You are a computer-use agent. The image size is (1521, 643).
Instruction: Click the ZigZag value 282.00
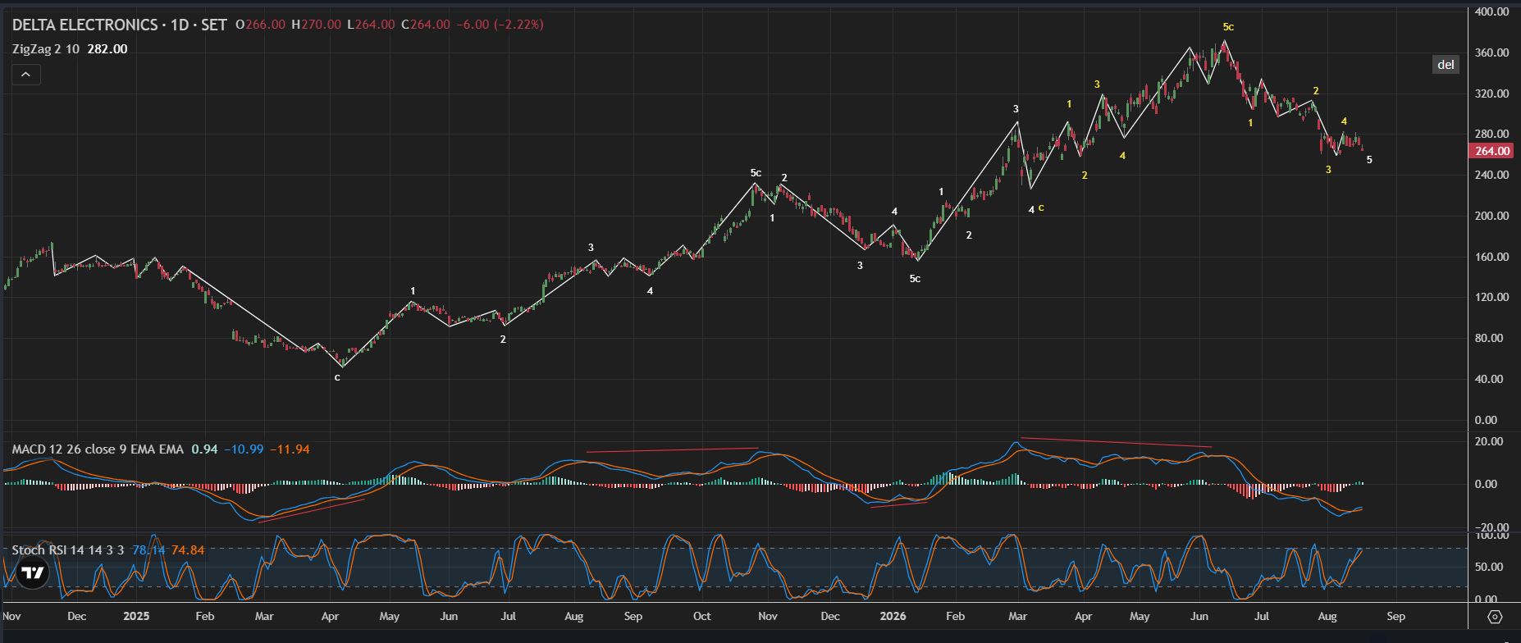tap(107, 49)
